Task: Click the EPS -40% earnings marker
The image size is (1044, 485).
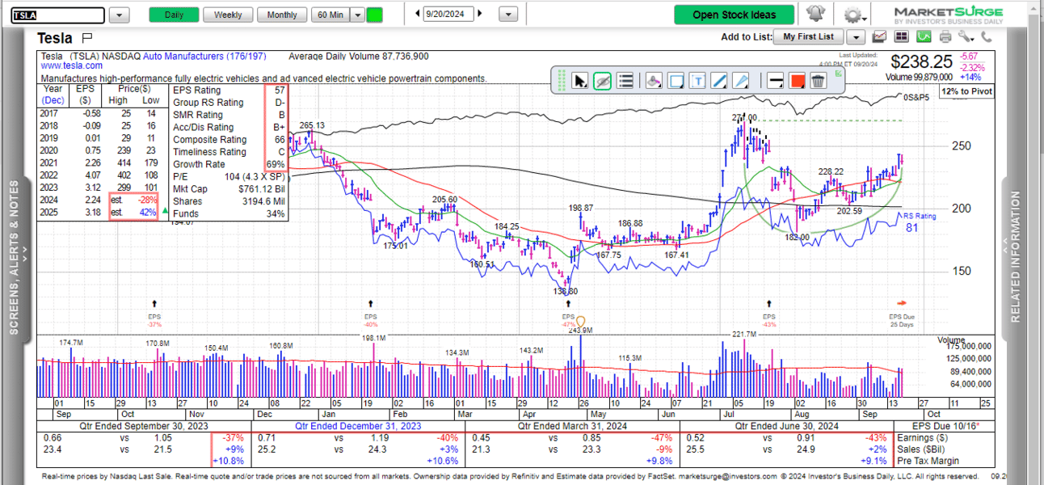Action: 371,312
